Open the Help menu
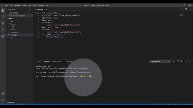Screen dimensions: 193x108 coord(47,5)
